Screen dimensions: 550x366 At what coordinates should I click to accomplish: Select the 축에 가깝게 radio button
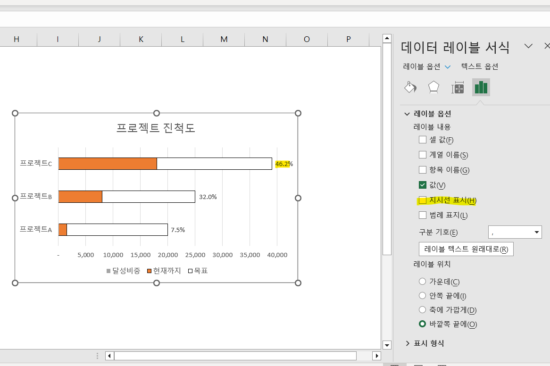[422, 310]
